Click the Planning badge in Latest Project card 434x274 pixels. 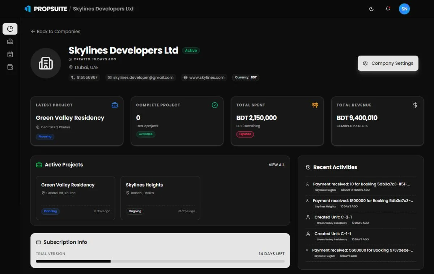pyautogui.click(x=45, y=137)
